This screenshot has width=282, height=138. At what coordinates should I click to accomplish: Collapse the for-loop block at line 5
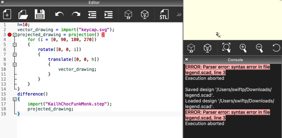click(x=15, y=45)
